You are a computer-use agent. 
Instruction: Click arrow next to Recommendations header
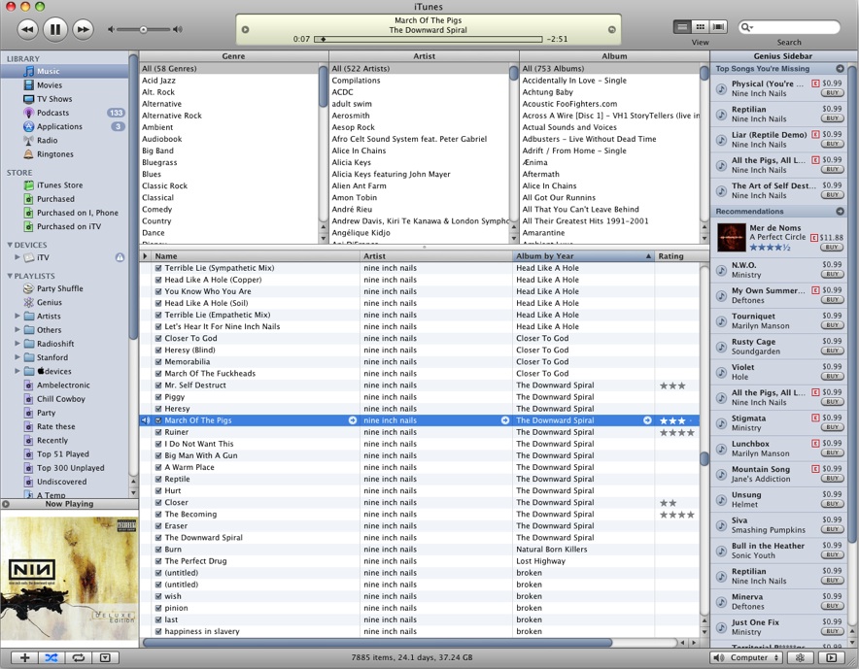pyautogui.click(x=840, y=212)
